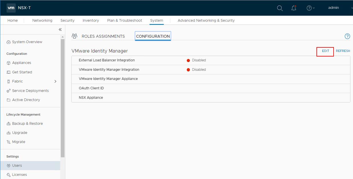Click the REFRESH link
Screen dimensions: 353x179
[343, 51]
